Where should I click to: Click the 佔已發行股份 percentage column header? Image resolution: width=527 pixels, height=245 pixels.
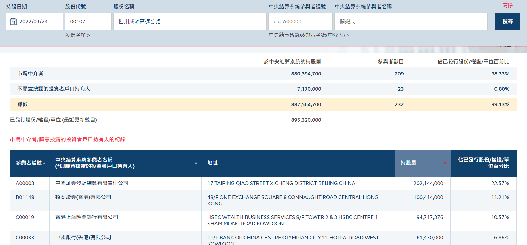[483, 163]
